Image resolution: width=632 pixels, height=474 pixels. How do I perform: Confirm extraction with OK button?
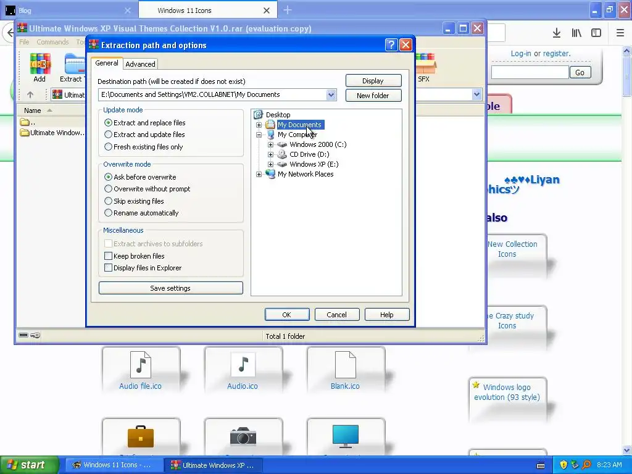pos(287,315)
